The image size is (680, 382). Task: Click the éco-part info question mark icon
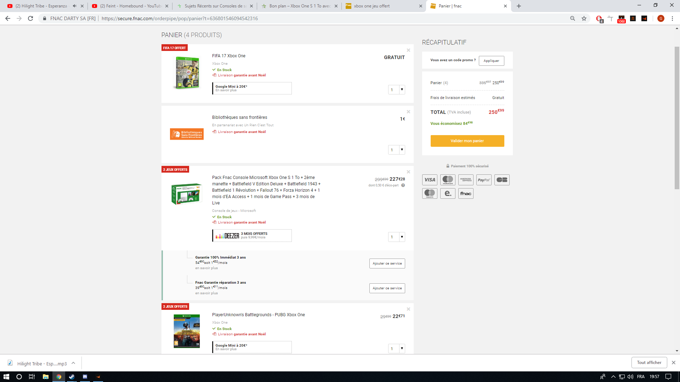pos(403,185)
